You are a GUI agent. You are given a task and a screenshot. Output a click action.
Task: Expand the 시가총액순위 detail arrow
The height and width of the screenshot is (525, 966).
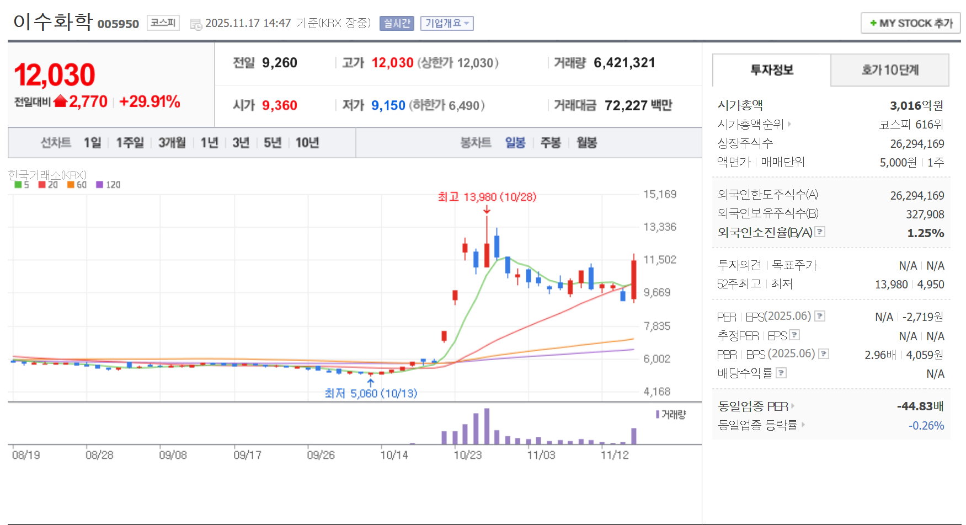point(789,125)
